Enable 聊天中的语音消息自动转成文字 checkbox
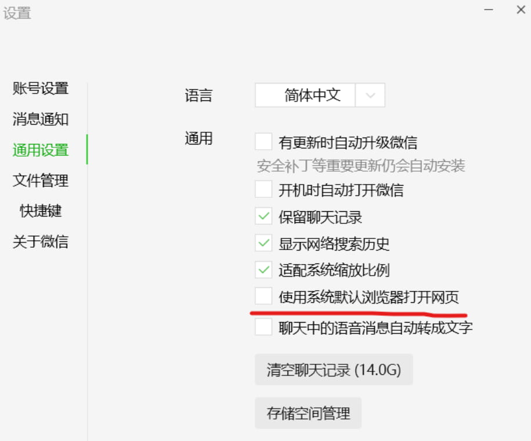531x441 pixels. 263,327
